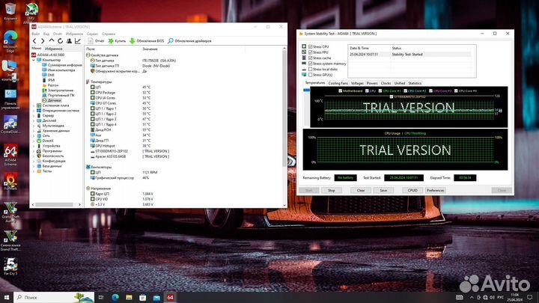Click the Save button in Stability Test
Screen dimensions: 539x303
(383, 190)
